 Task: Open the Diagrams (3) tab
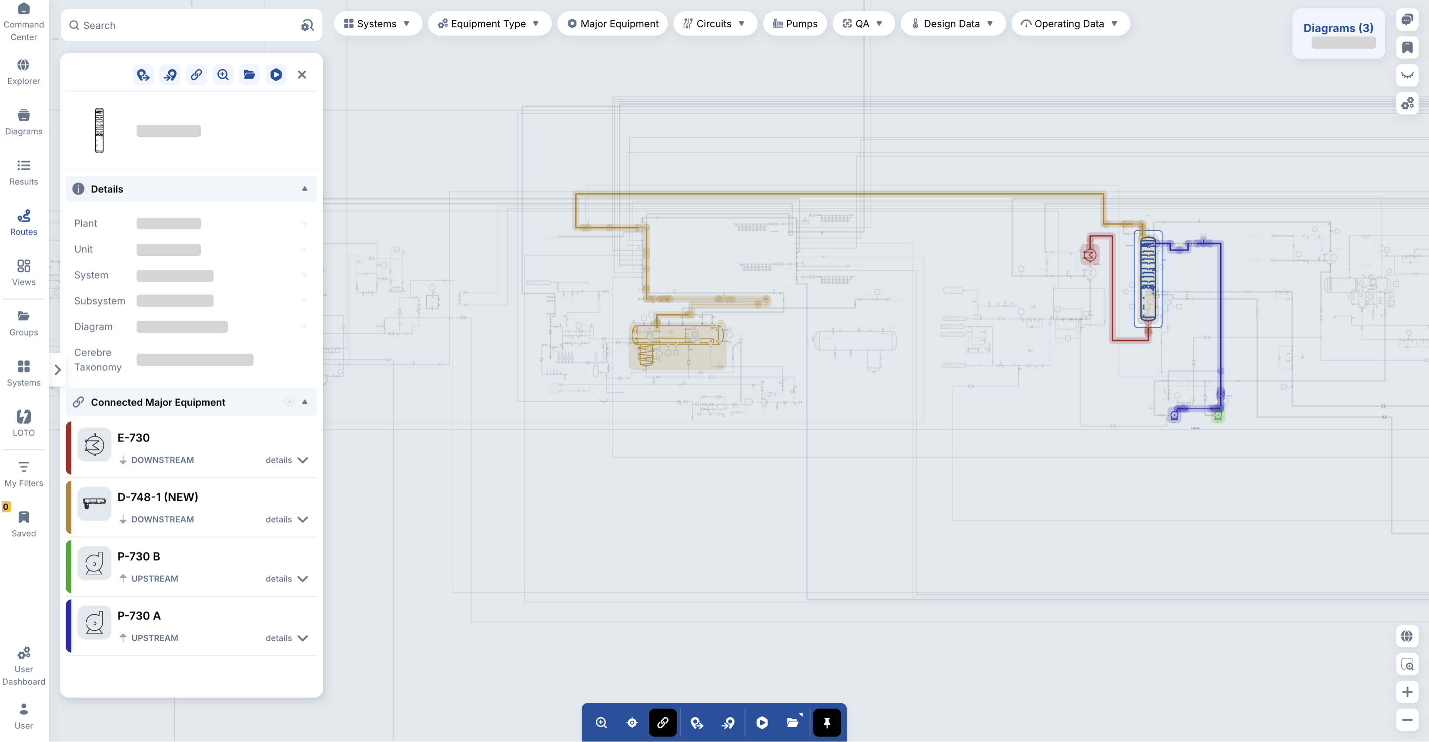click(x=1338, y=28)
